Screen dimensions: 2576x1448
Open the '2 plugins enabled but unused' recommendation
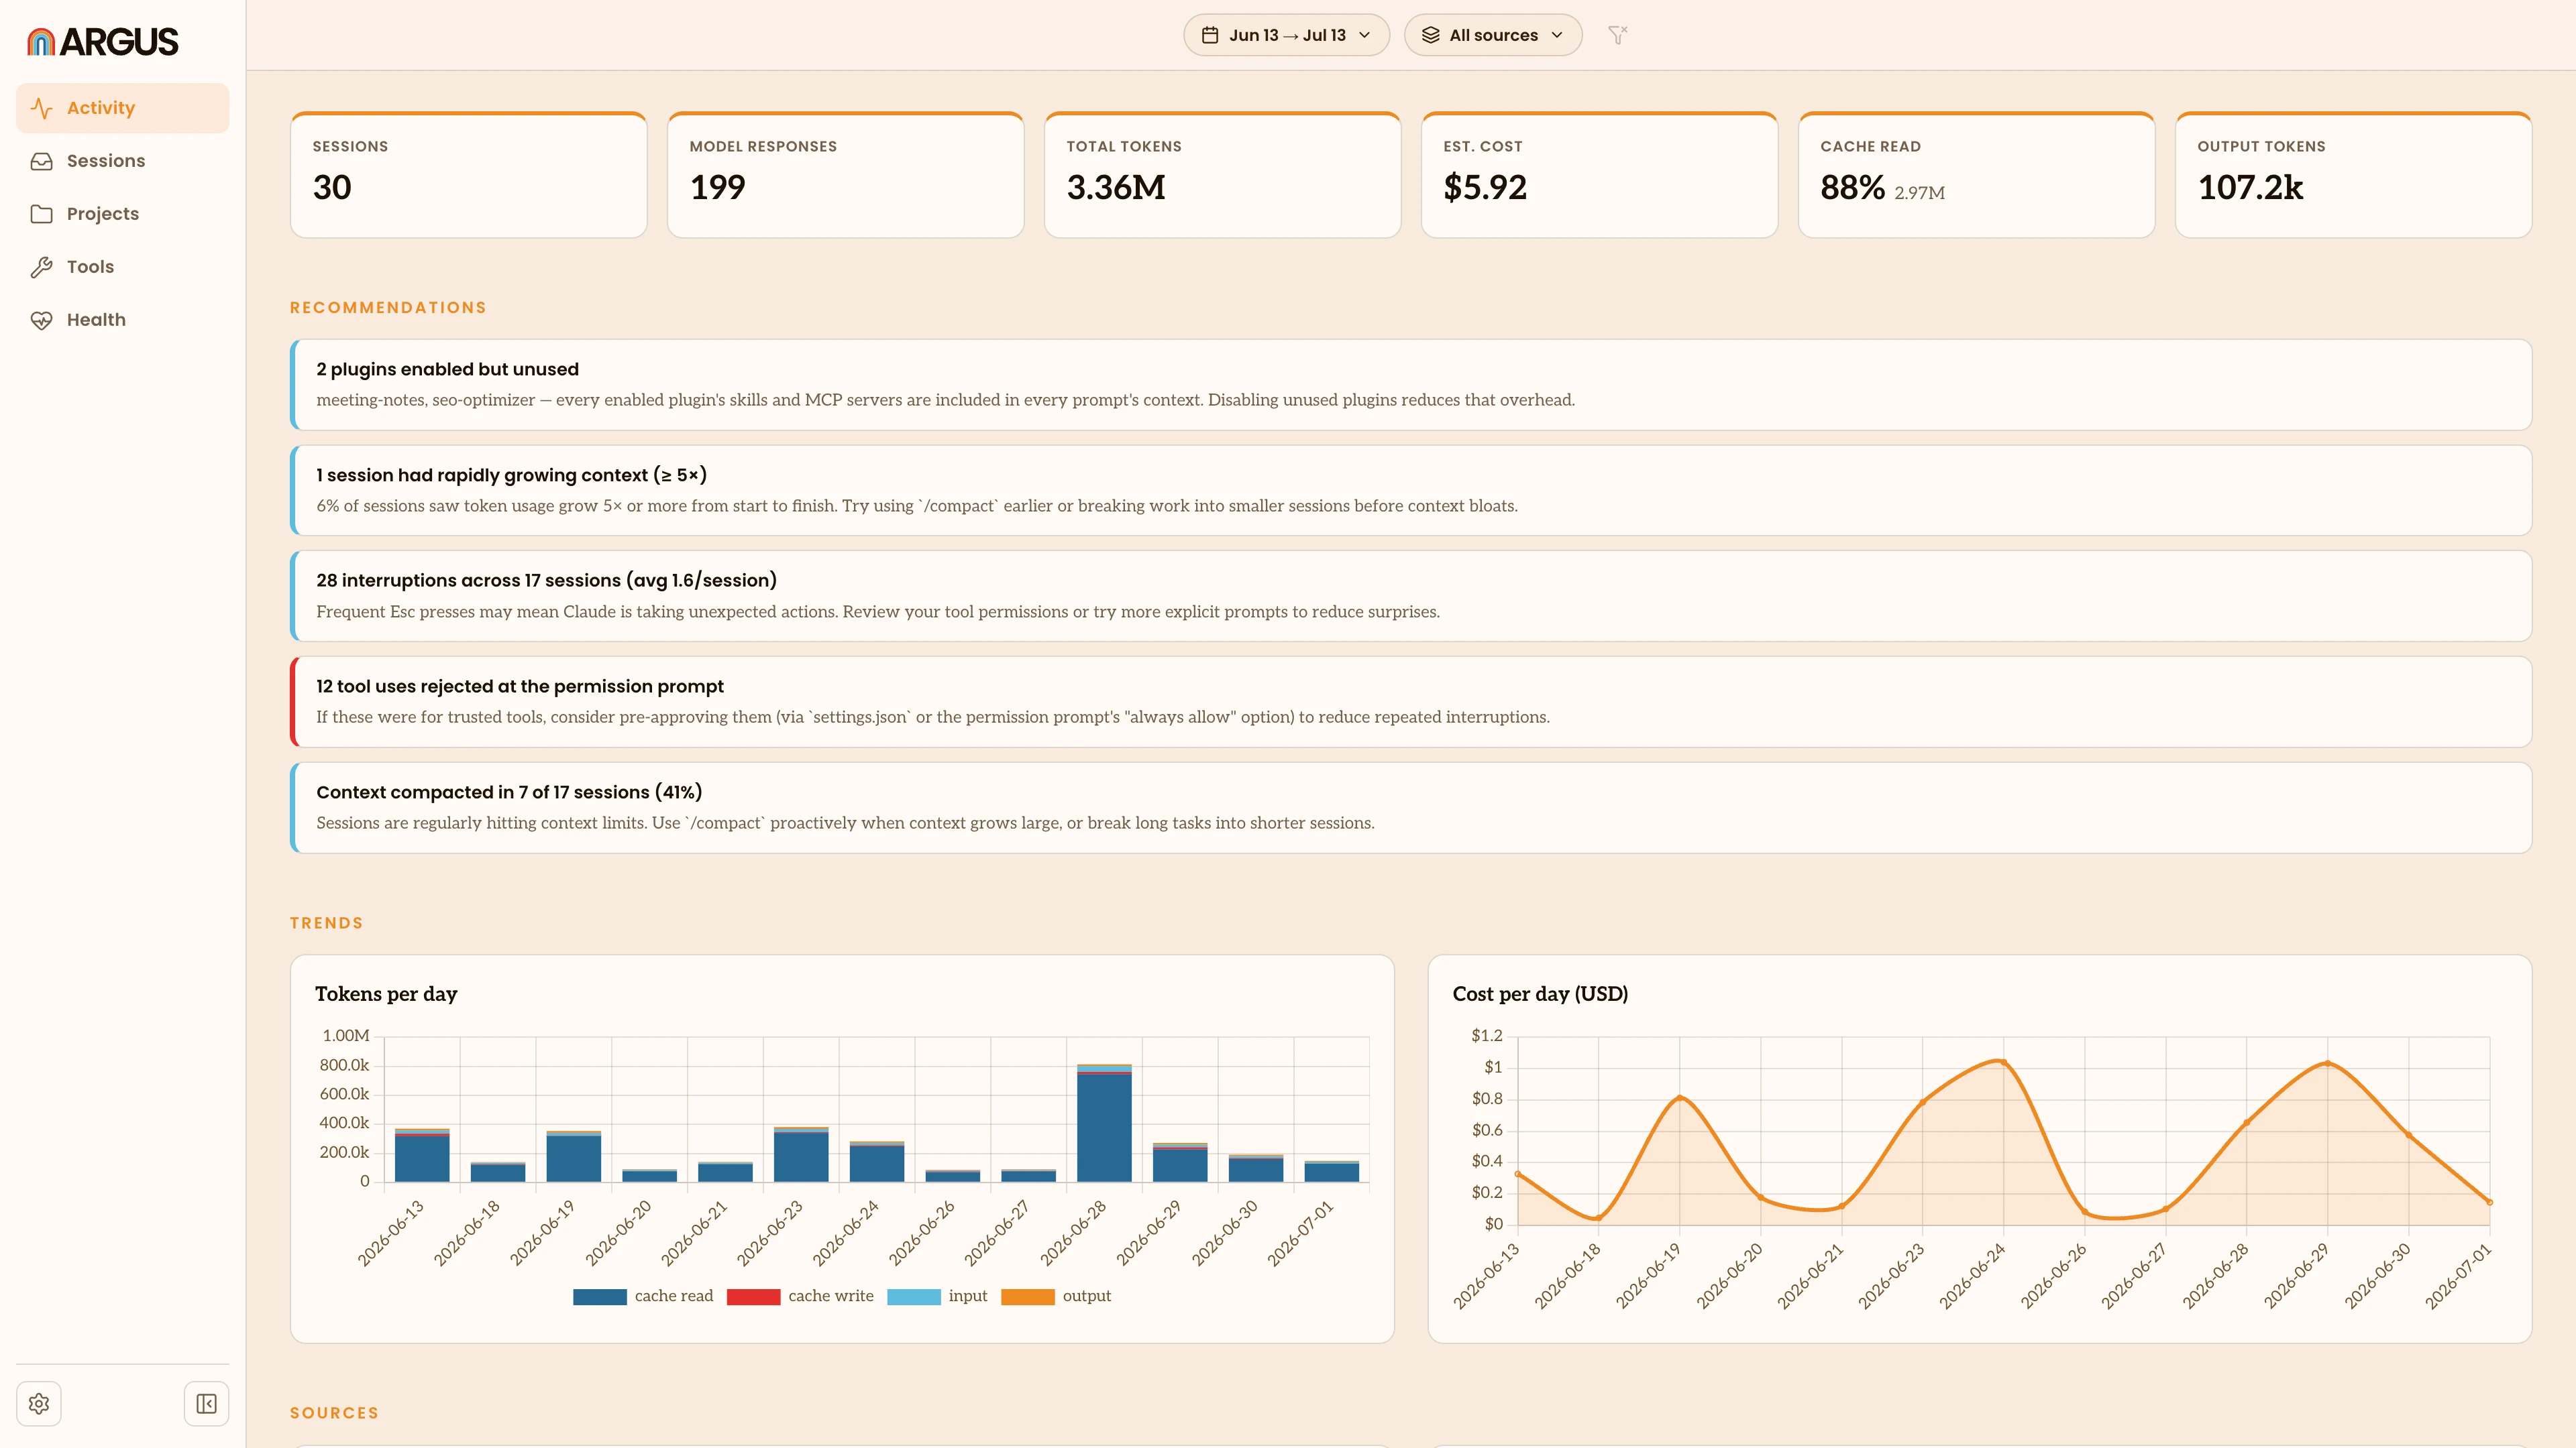click(1411, 385)
